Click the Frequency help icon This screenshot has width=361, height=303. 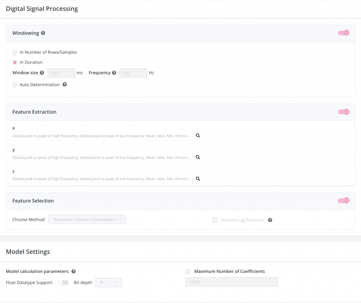click(x=114, y=73)
